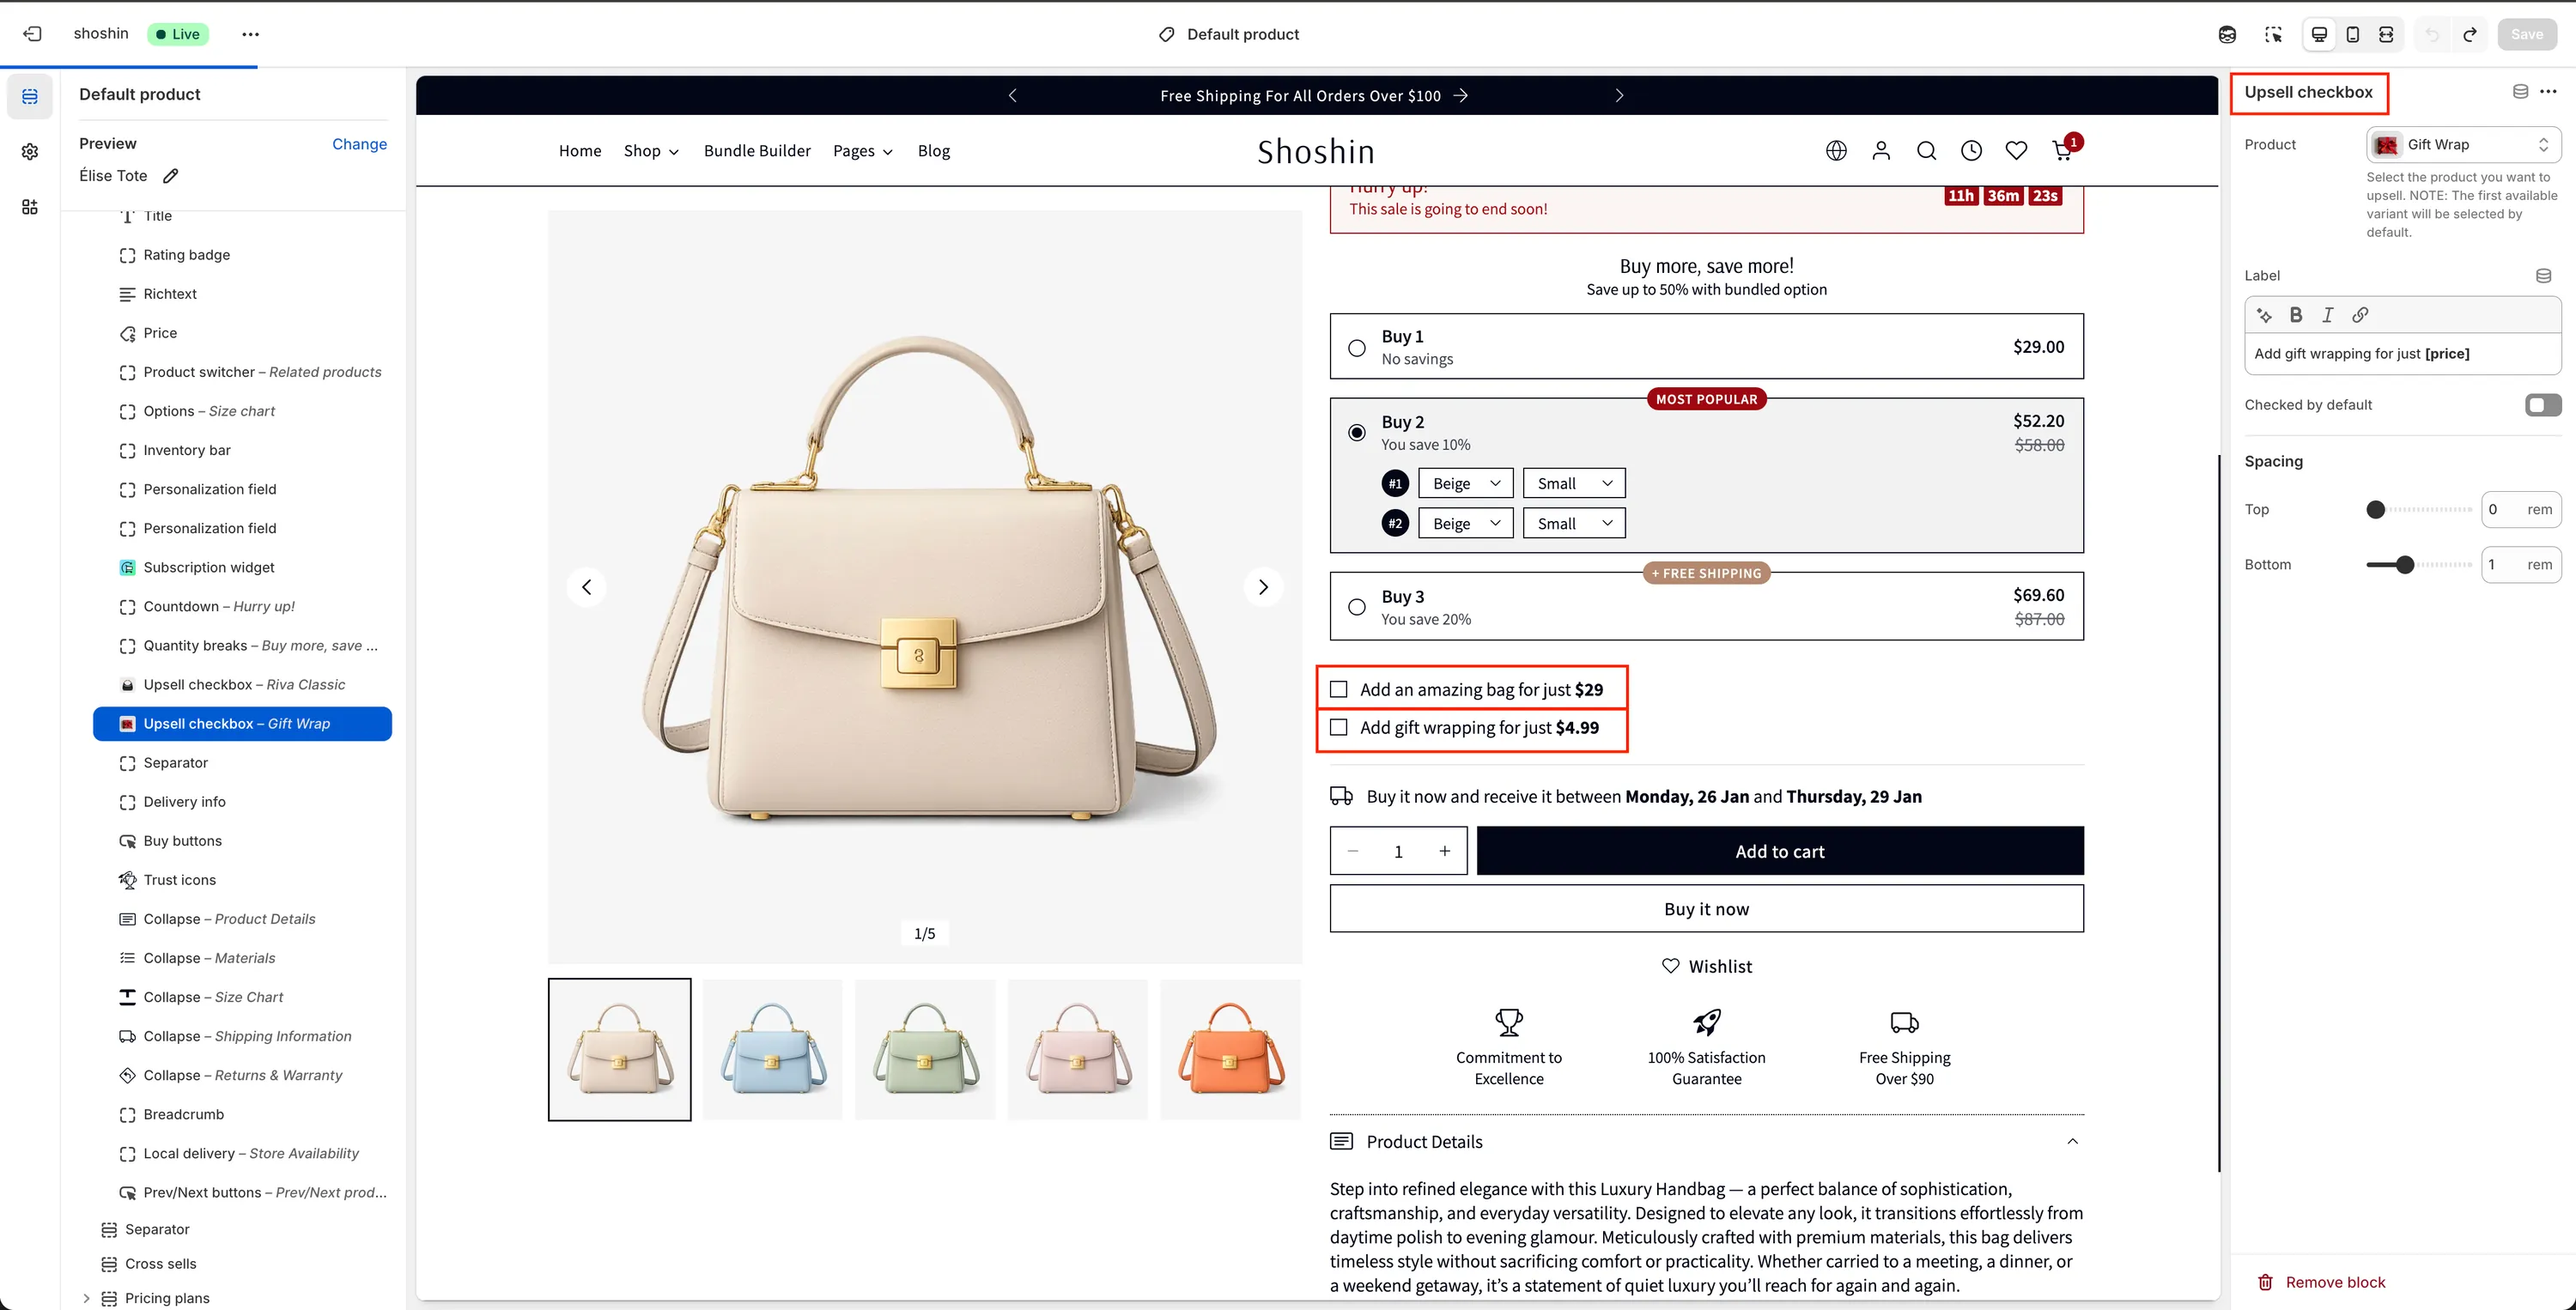Select the Blog navigation item

(933, 150)
